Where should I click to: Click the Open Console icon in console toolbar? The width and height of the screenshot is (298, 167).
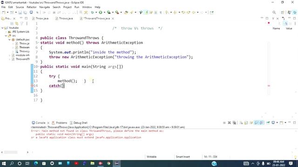pyautogui.click(x=281, y=122)
